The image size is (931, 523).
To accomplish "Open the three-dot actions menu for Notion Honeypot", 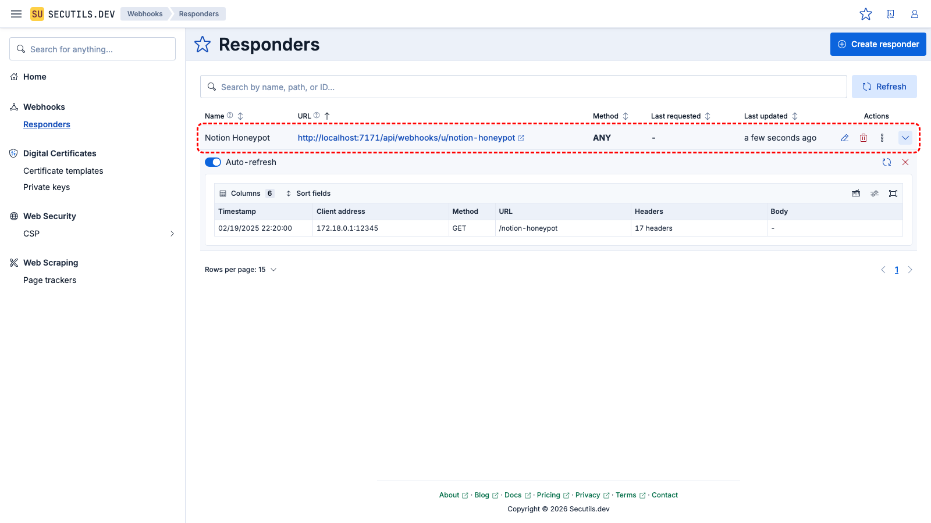I will click(882, 138).
